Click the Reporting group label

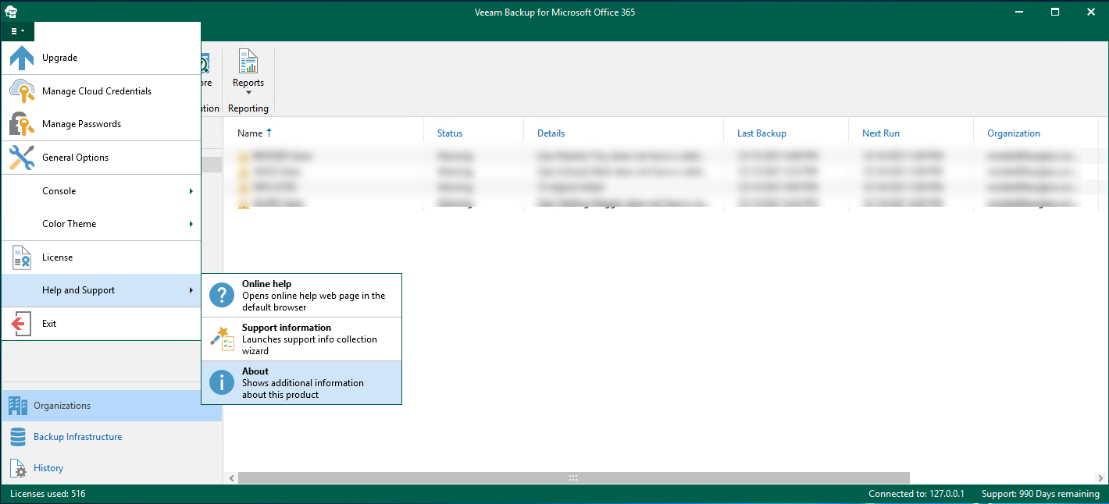tap(248, 108)
